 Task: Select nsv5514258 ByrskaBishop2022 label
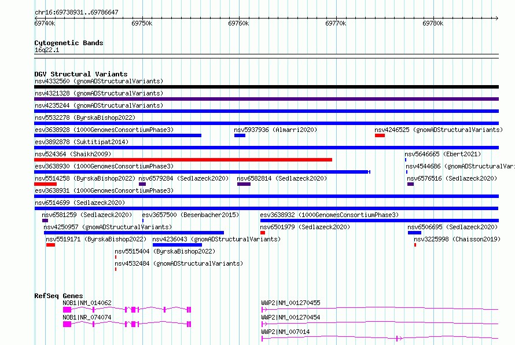85,178
